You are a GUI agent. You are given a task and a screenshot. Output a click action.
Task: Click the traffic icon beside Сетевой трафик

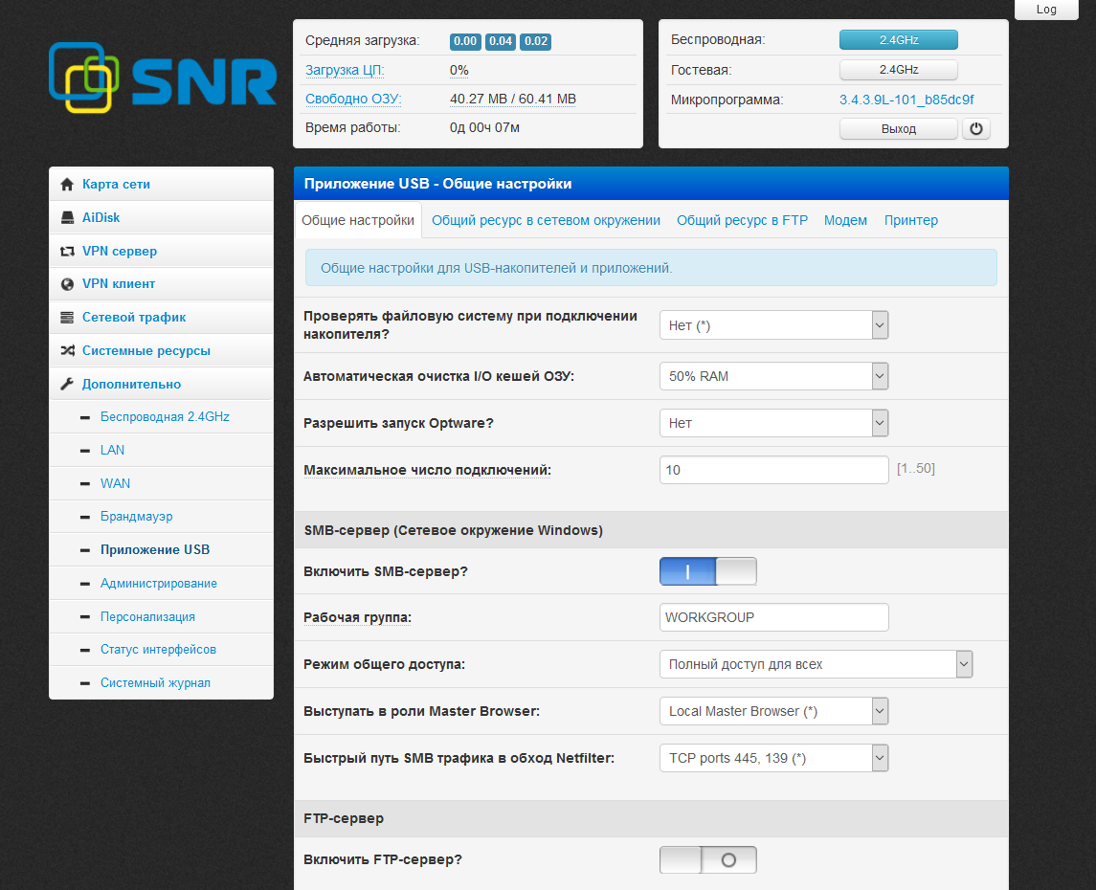coord(67,318)
